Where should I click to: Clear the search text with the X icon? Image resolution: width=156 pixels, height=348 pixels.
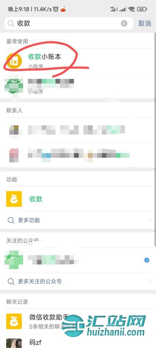point(124,23)
